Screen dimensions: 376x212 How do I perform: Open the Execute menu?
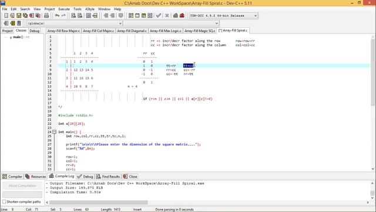(x=64, y=9)
